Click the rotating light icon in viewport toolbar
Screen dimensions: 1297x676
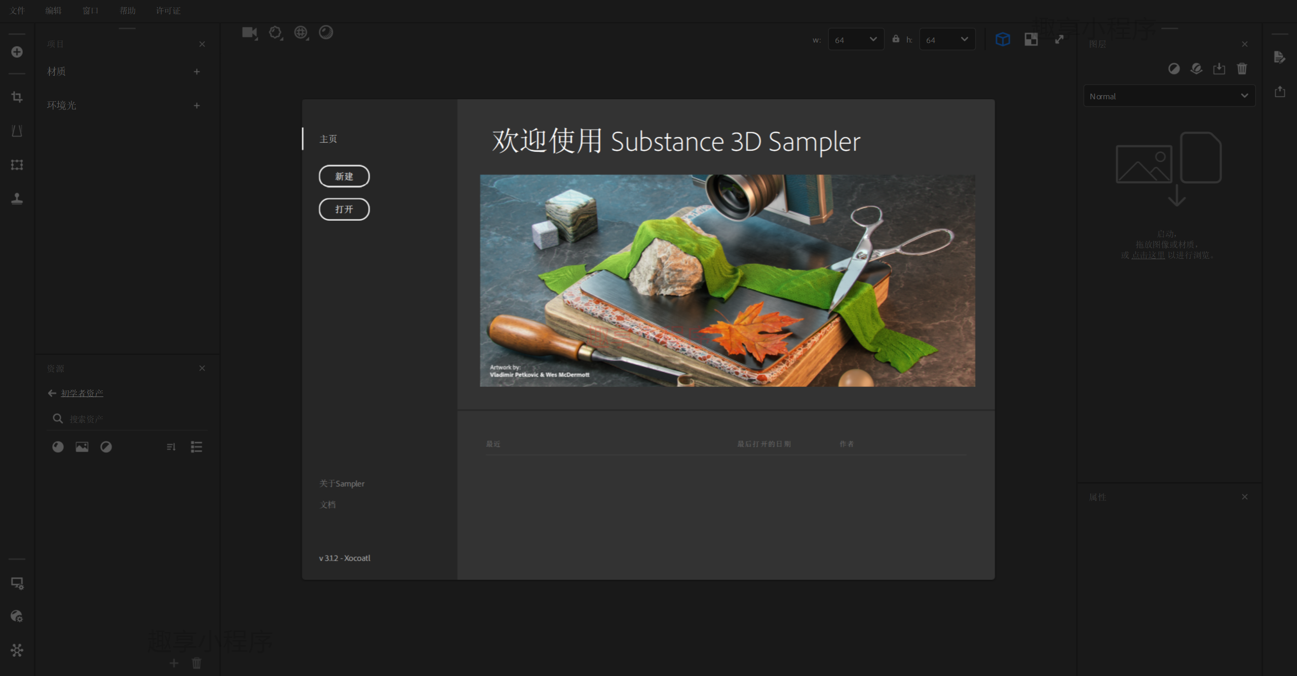276,33
